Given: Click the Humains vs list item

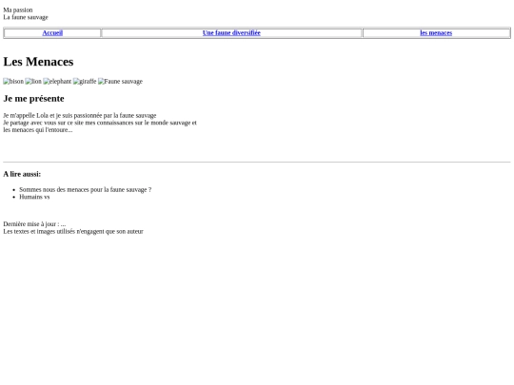Looking at the screenshot, I should [x=34, y=197].
